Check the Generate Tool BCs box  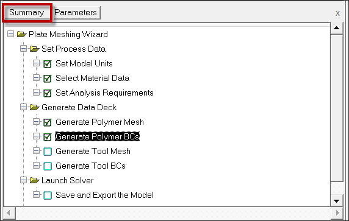48,166
